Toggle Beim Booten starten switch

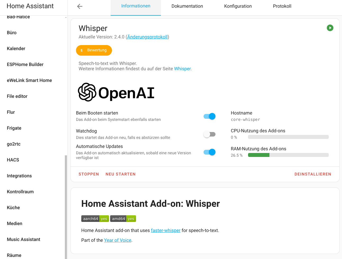coord(209,116)
